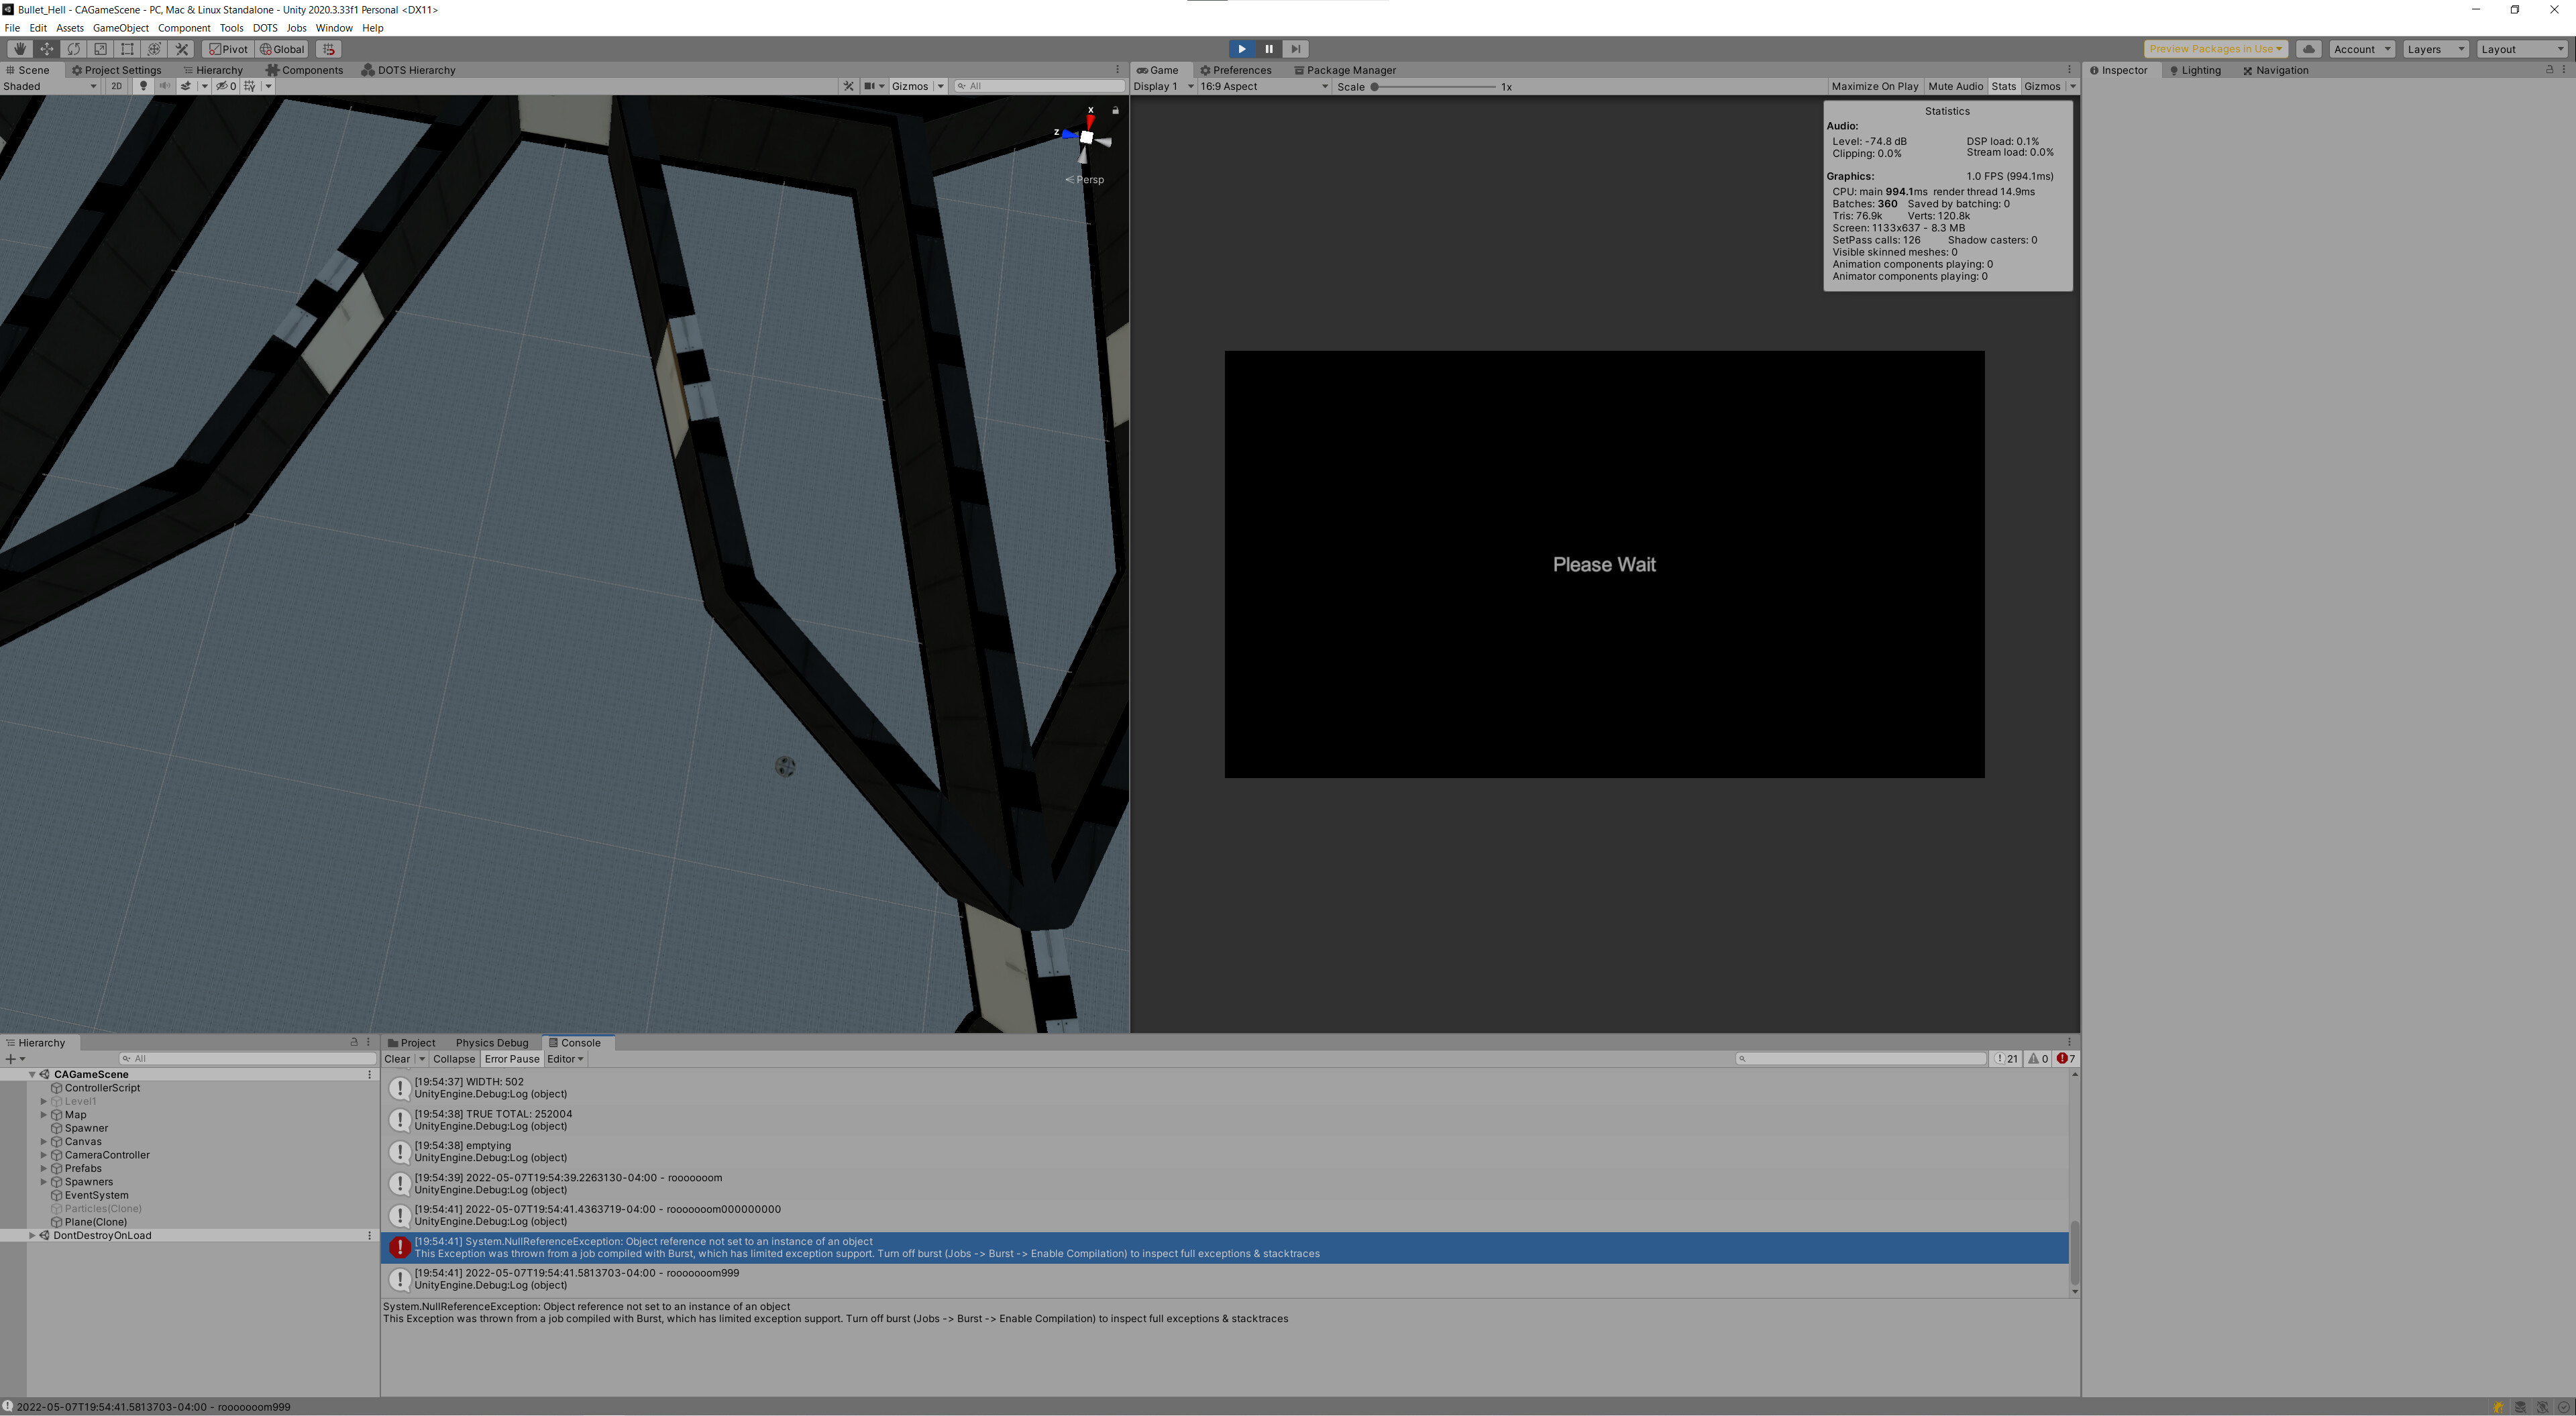Toggle 2D scene view mode
This screenshot has height=1416, width=2576.
(116, 86)
